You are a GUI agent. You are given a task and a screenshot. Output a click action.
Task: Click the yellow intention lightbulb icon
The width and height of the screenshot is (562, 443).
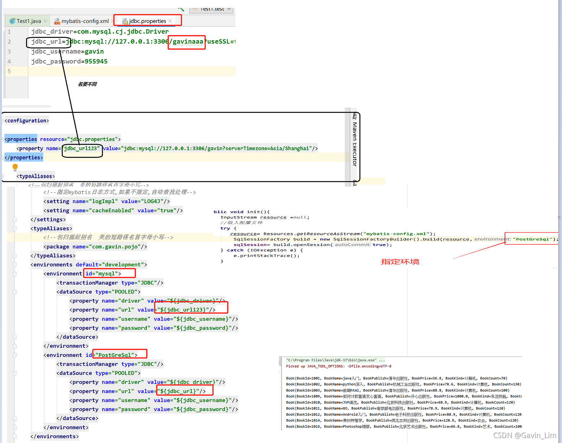(x=15, y=167)
